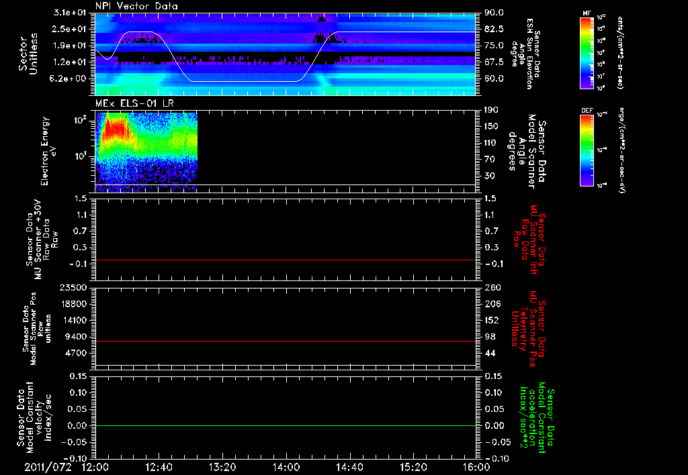Click the DEF rainbow color bar
Image resolution: width=688 pixels, height=475 pixels.
587,150
